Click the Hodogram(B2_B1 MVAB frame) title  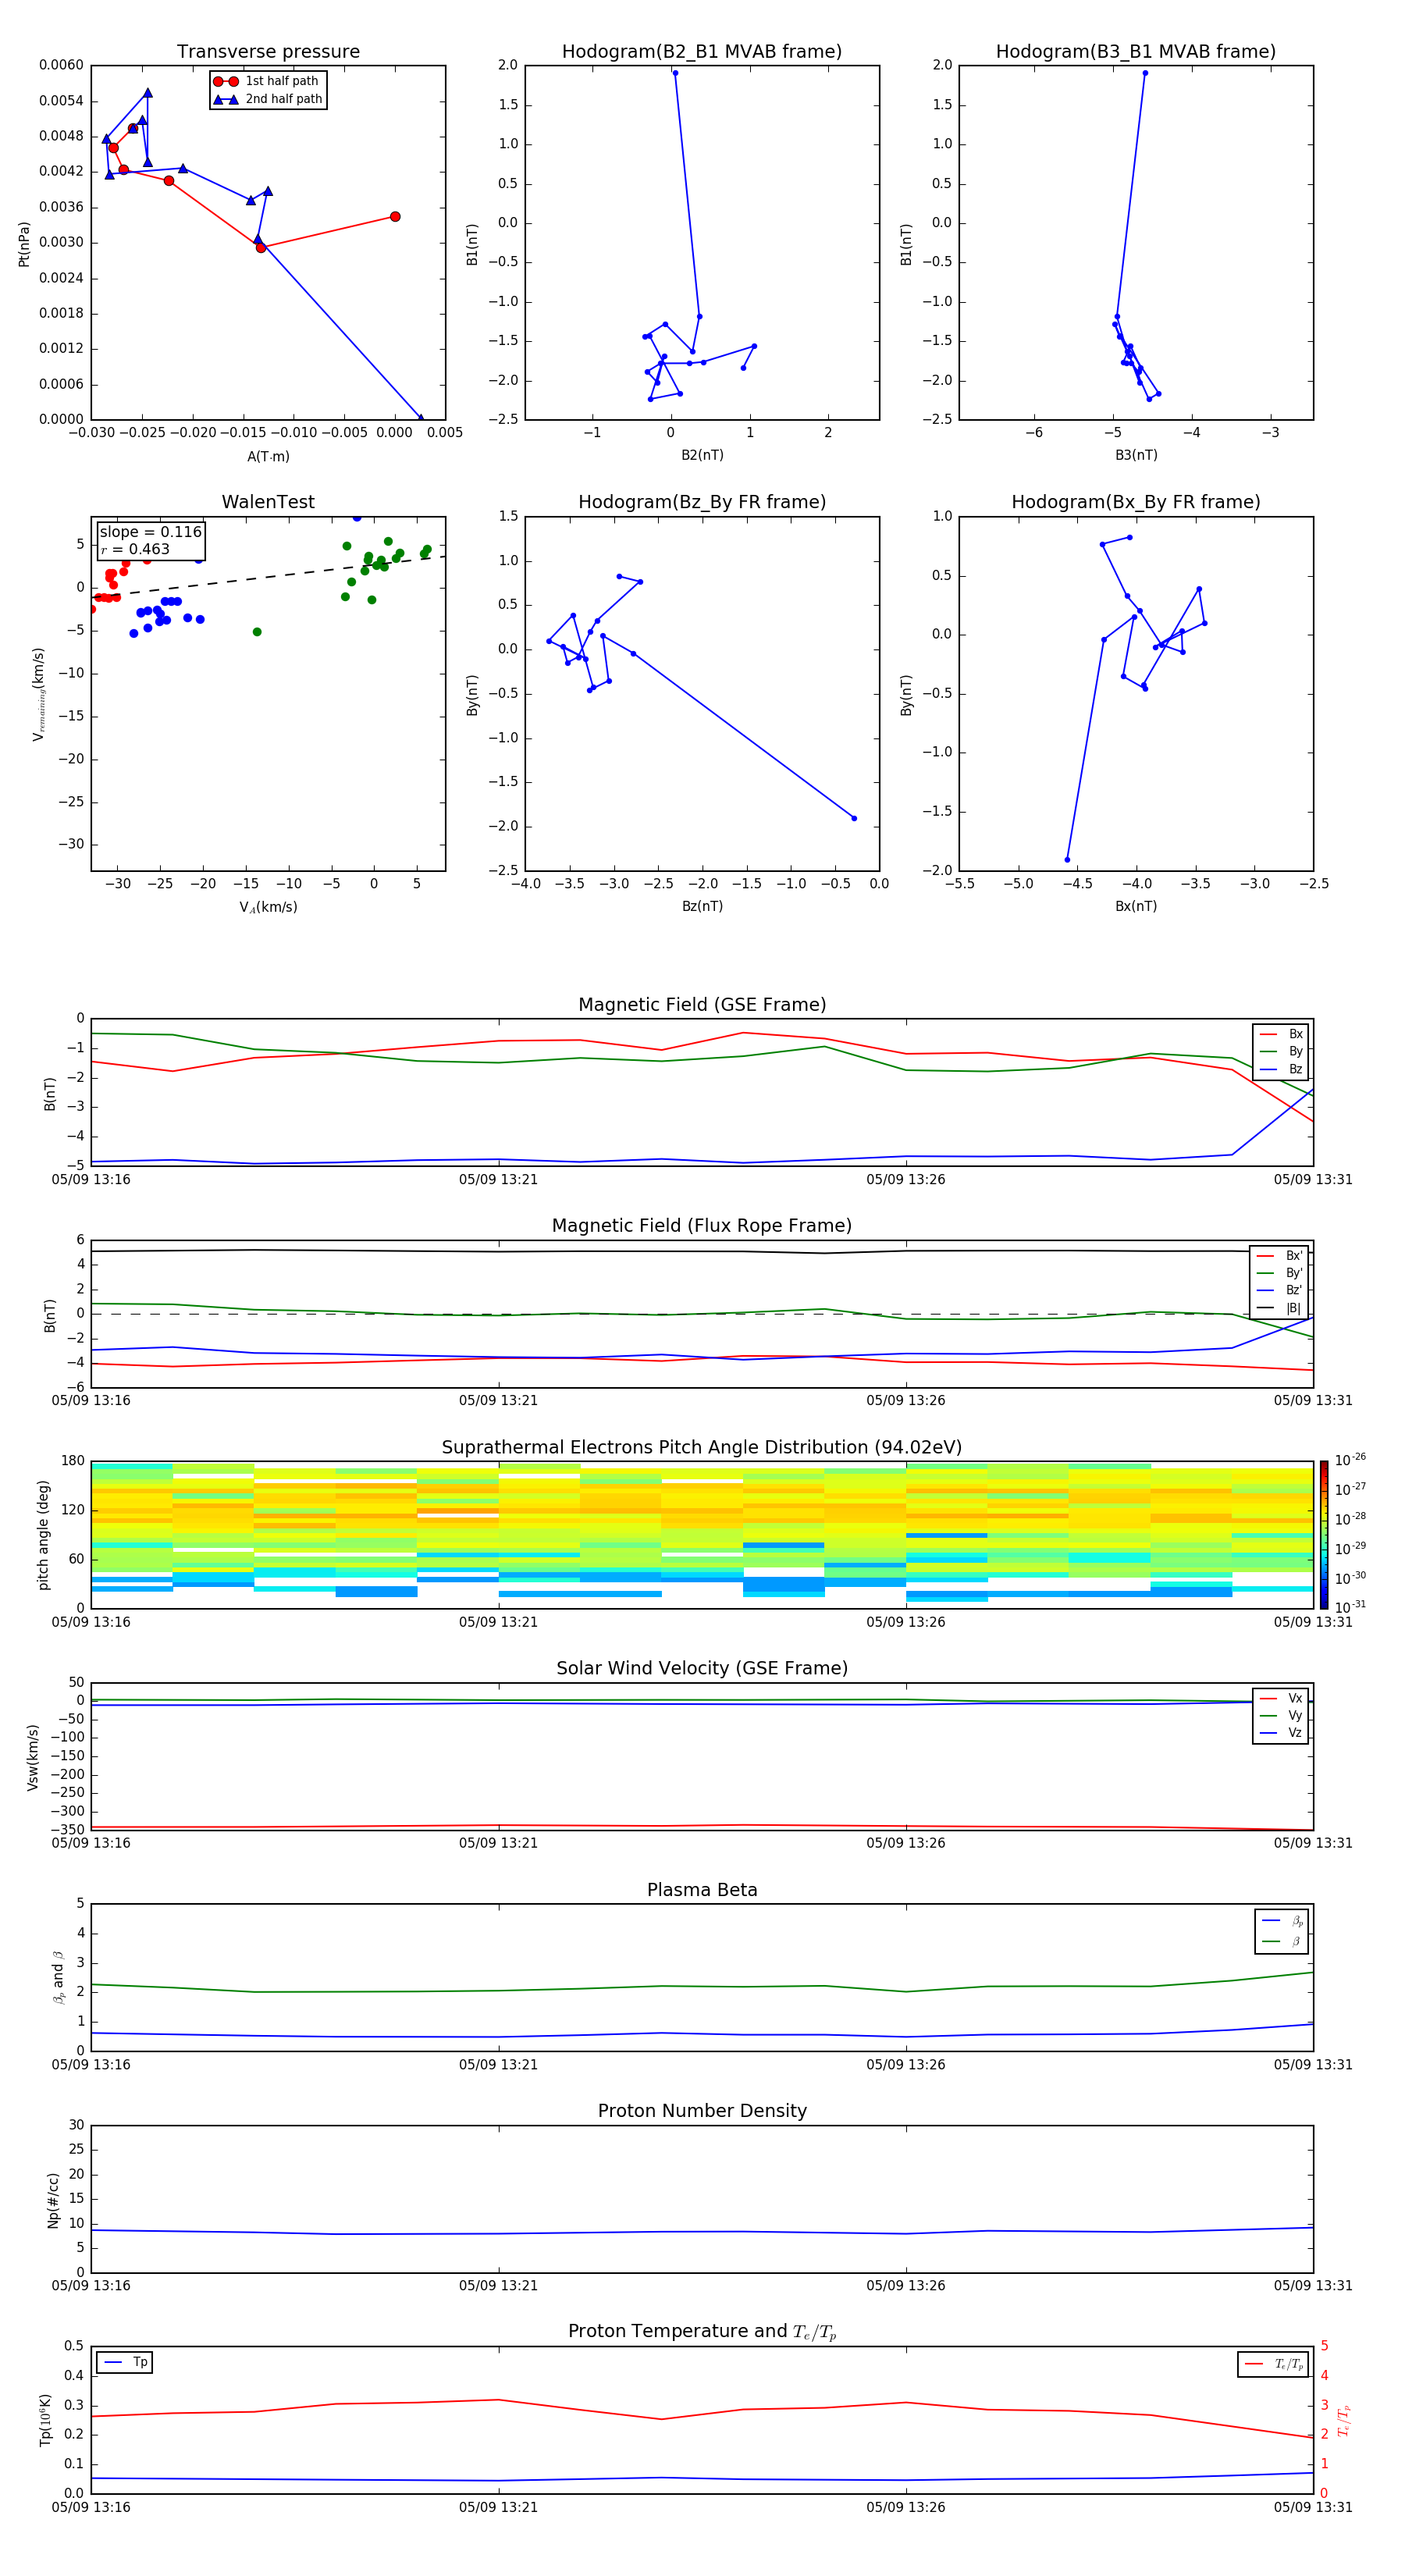[702, 51]
